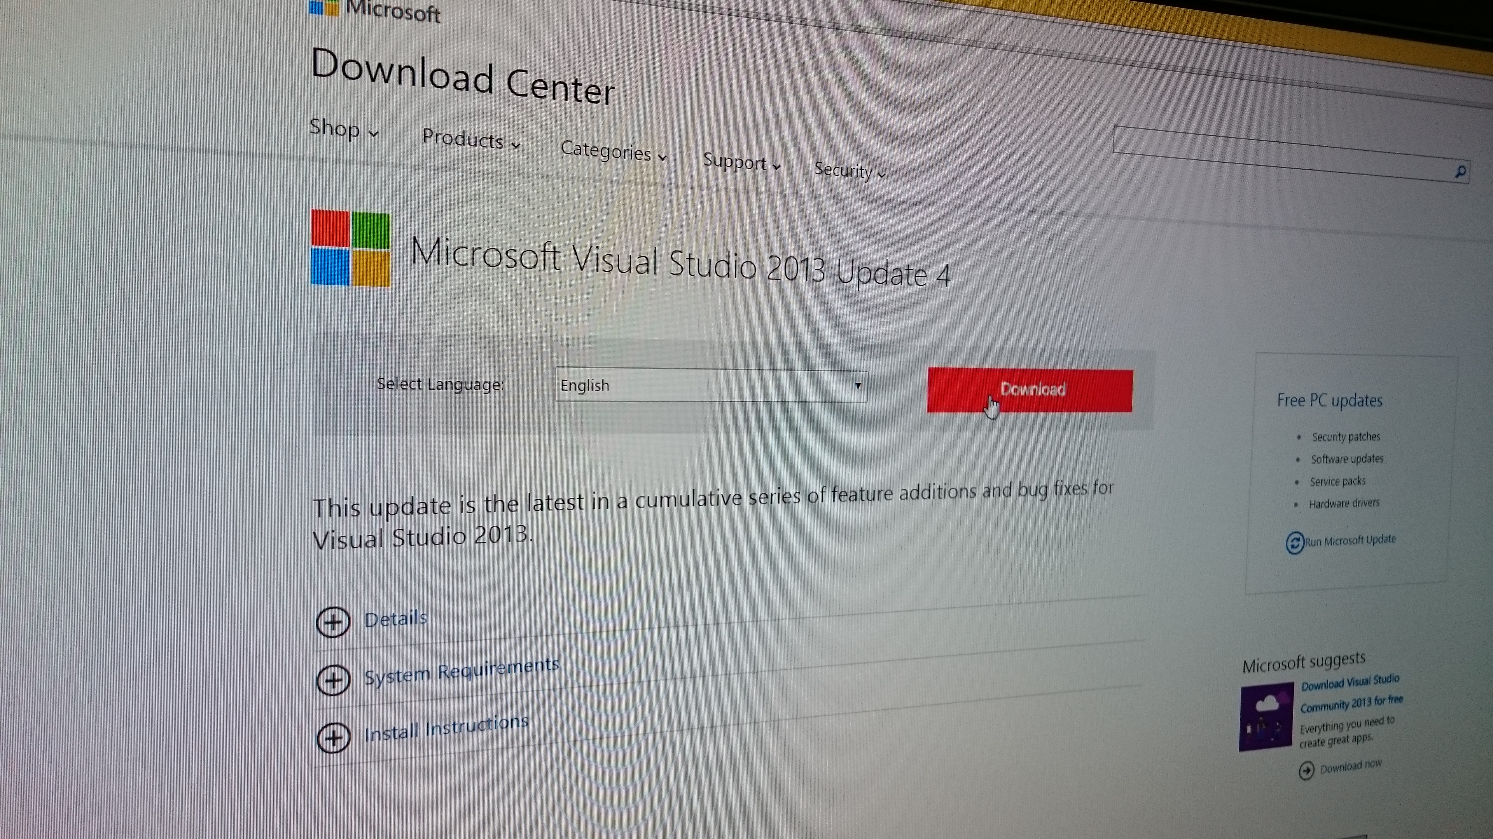
Task: Open the Visual Studio Community purple thumbnail
Action: 1266,717
